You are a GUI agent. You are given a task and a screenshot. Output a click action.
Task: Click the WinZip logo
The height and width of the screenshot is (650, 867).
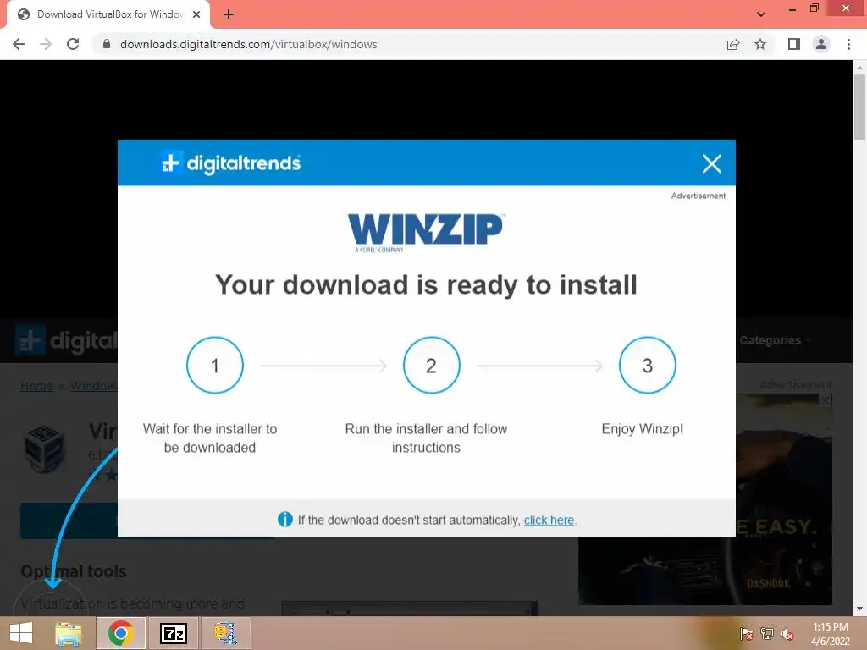point(426,232)
